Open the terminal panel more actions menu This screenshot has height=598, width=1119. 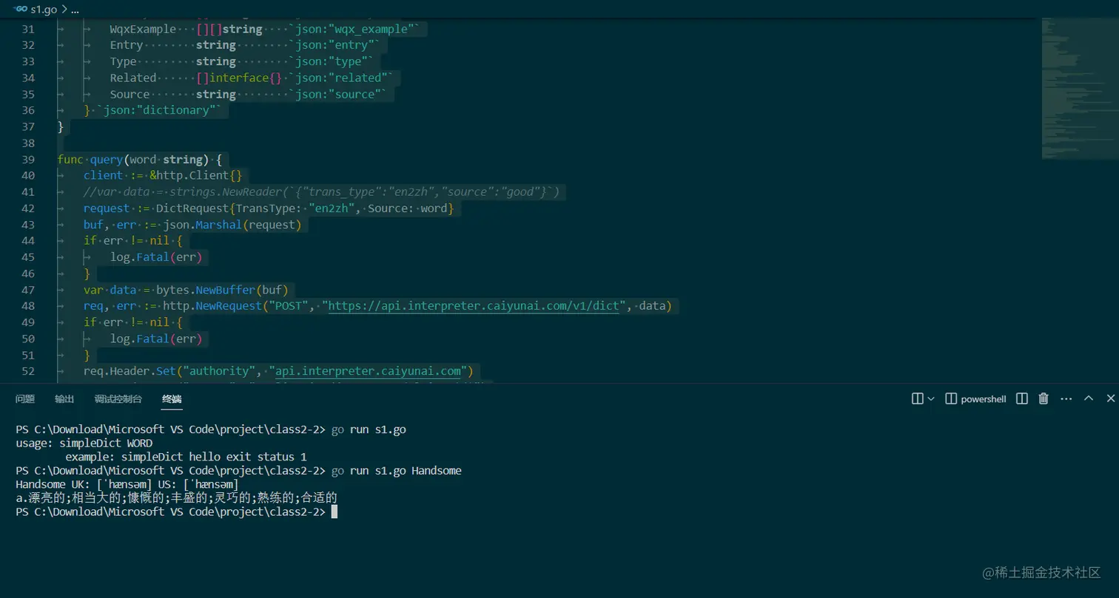(x=1066, y=398)
